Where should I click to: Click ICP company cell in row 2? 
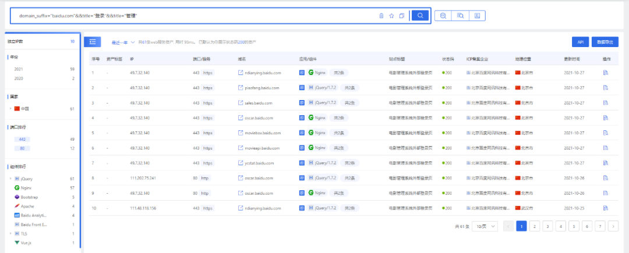tap(488, 88)
